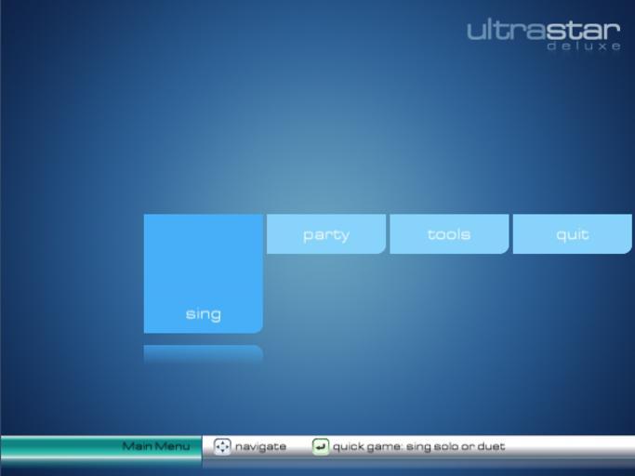Click the reflection beneath the sing tile

pyautogui.click(x=203, y=353)
